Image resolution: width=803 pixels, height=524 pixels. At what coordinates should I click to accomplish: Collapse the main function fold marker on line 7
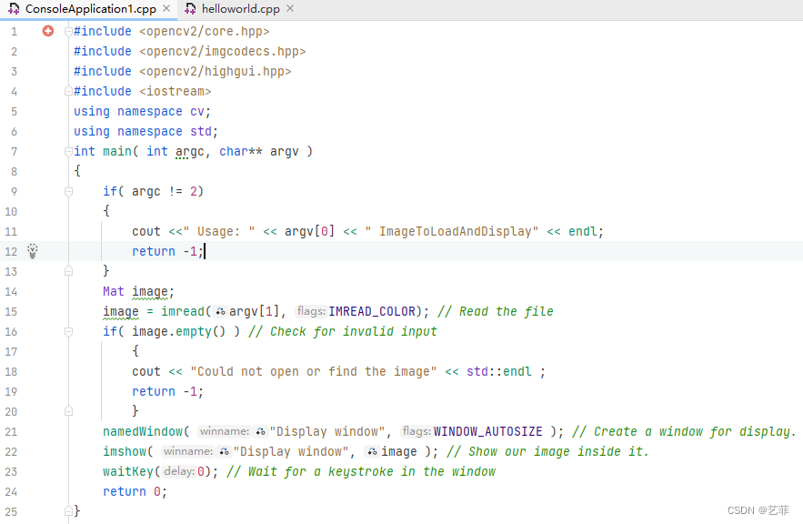(x=68, y=151)
